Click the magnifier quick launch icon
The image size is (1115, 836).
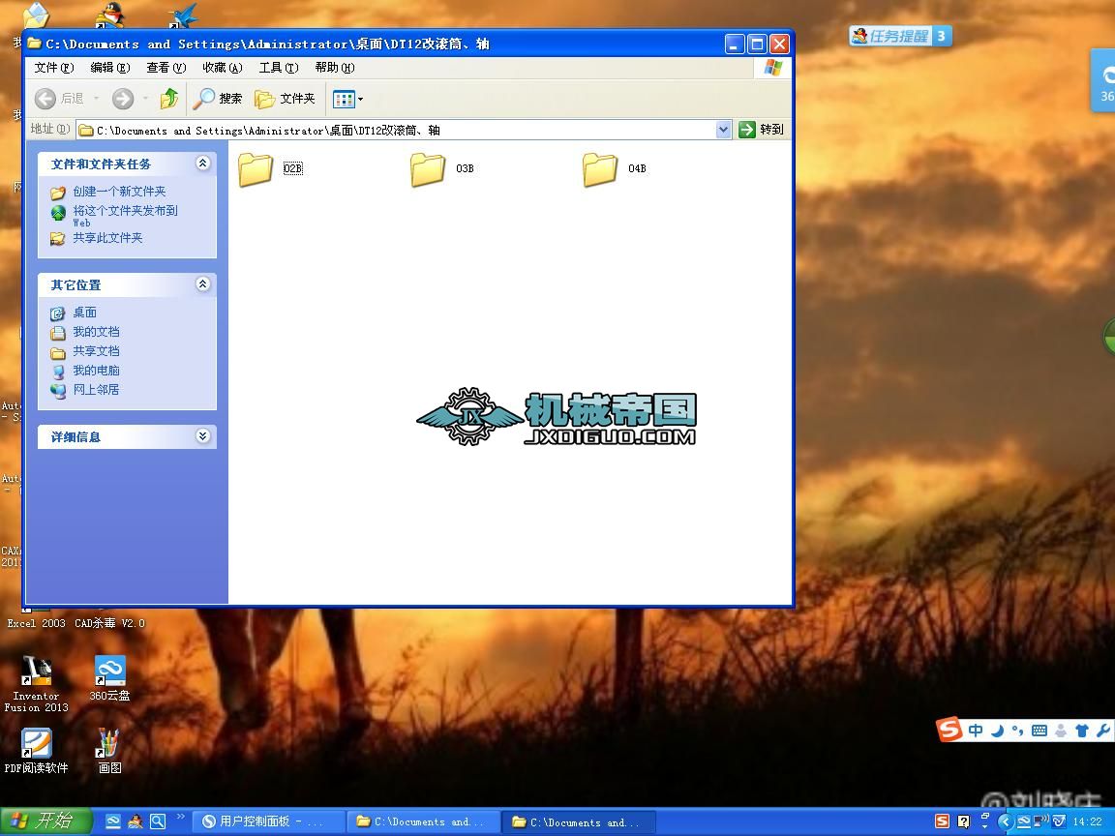[157, 821]
